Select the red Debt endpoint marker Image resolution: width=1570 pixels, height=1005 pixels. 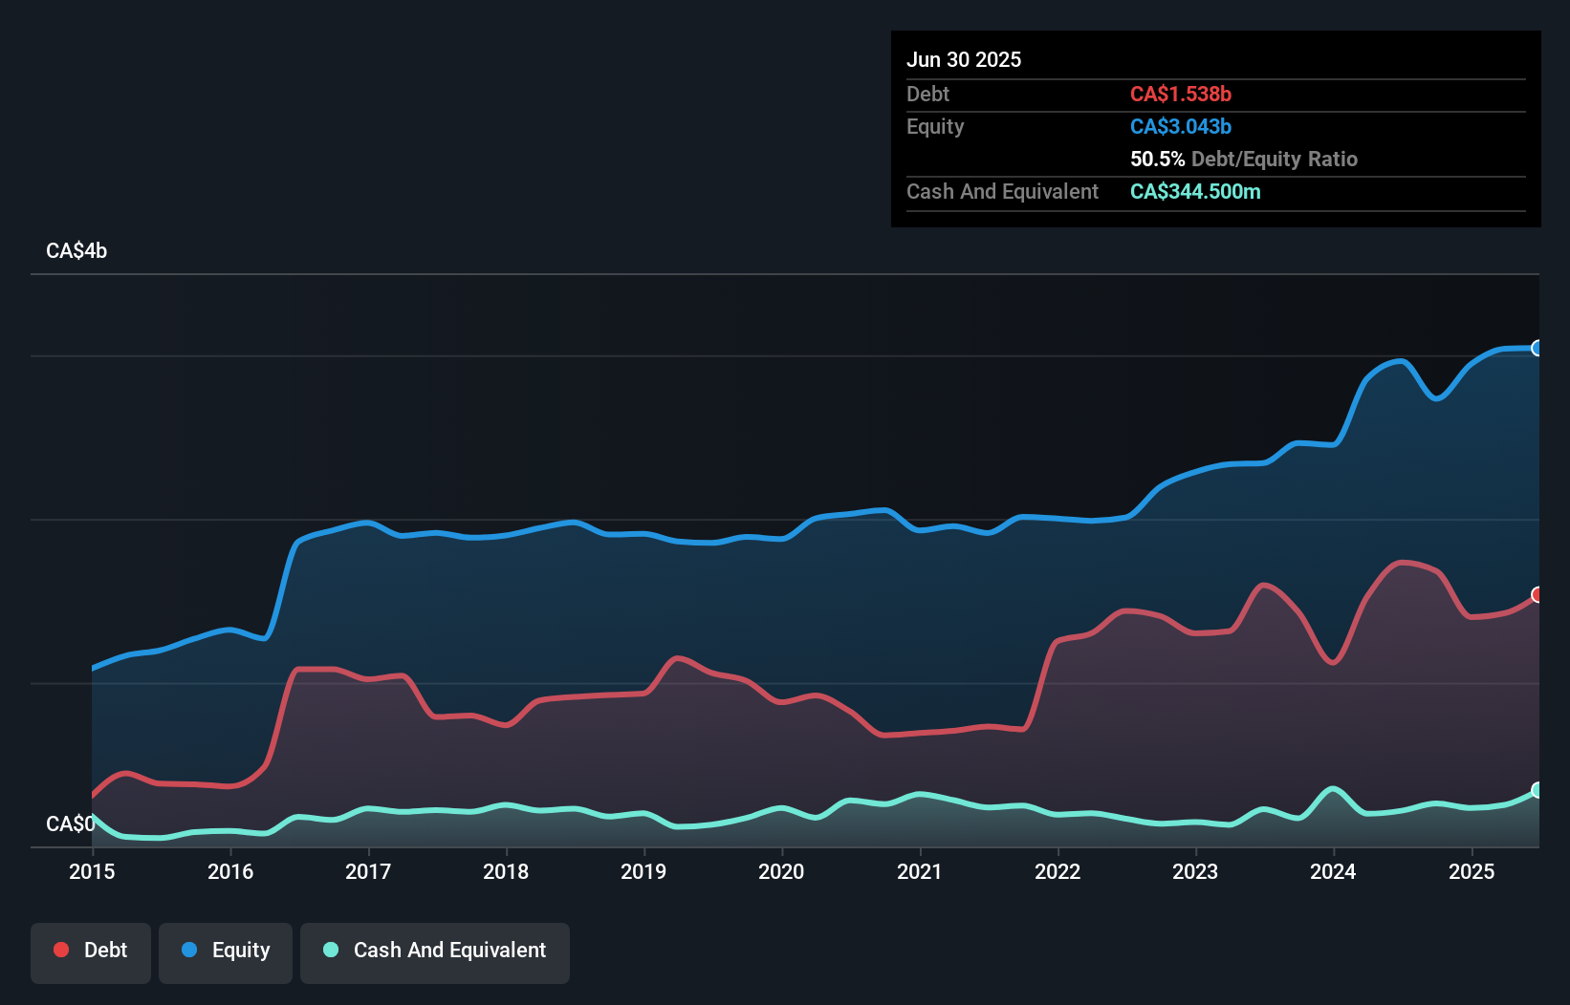(x=1537, y=596)
